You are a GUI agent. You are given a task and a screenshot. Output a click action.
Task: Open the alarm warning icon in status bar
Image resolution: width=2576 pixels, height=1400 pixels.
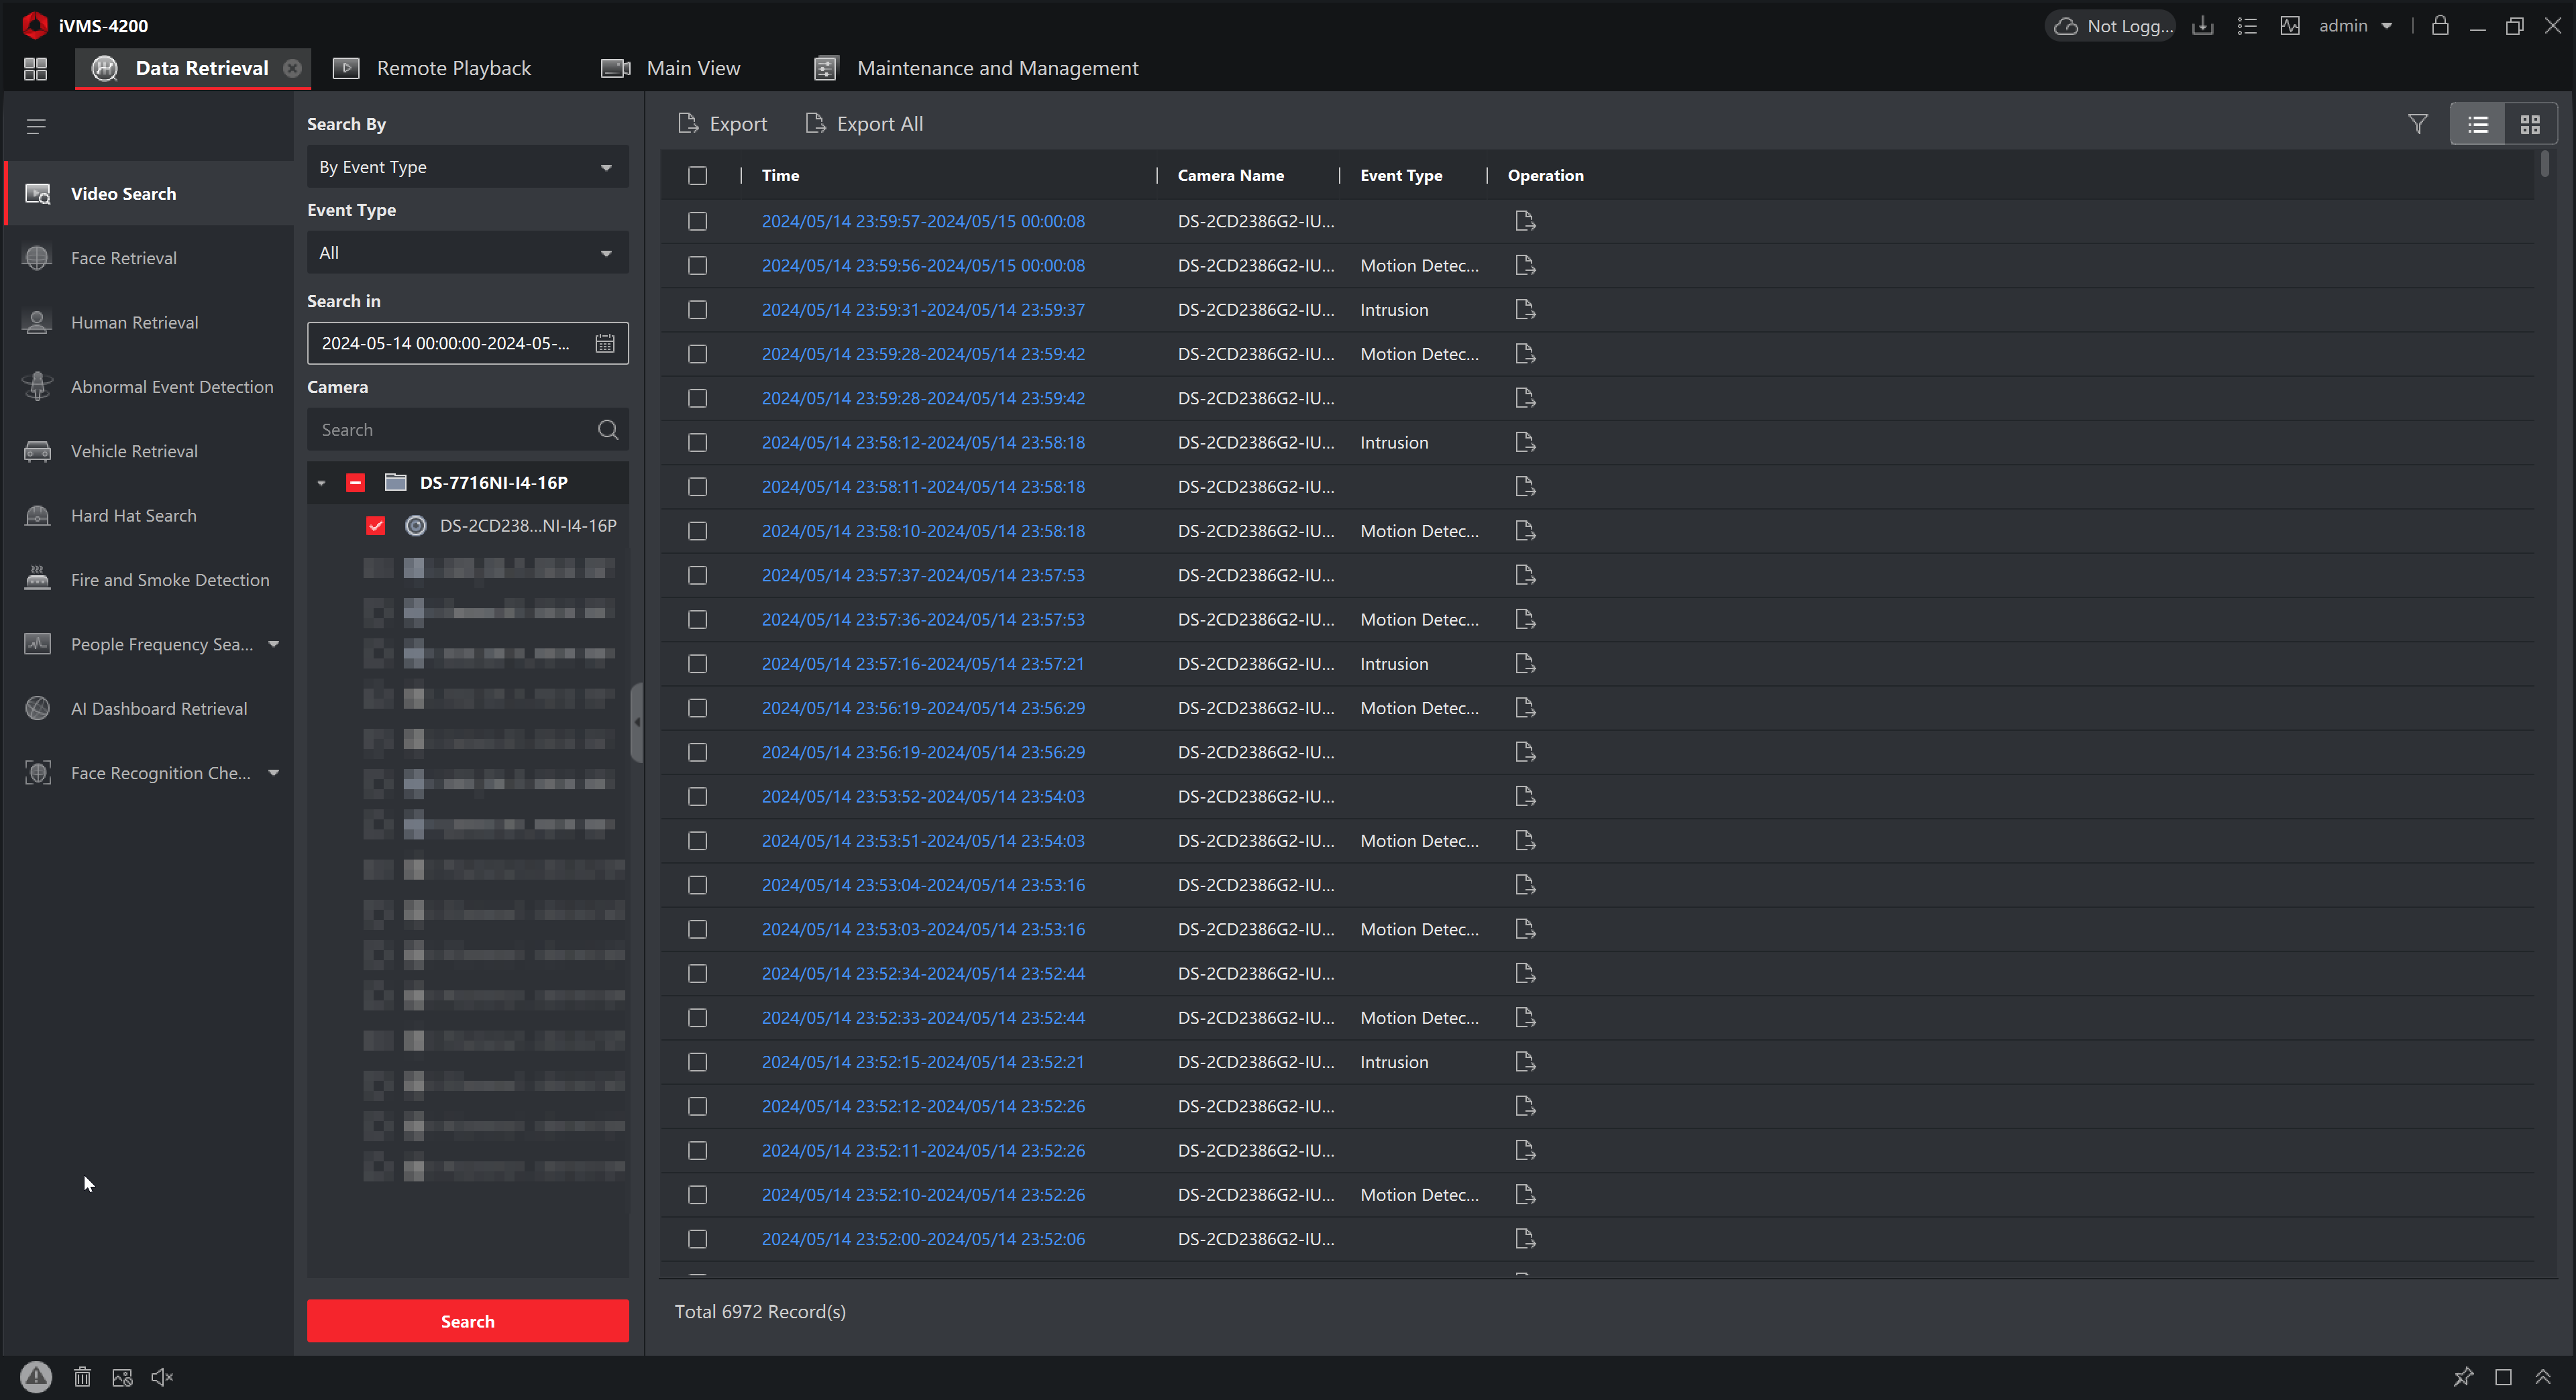coord(36,1377)
